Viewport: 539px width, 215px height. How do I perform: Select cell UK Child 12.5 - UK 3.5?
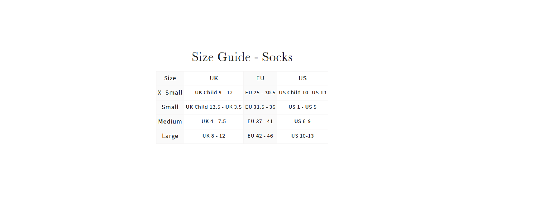[214, 107]
